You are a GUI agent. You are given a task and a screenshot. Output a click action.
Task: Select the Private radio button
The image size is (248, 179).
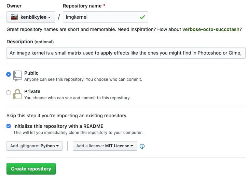tap(9, 93)
